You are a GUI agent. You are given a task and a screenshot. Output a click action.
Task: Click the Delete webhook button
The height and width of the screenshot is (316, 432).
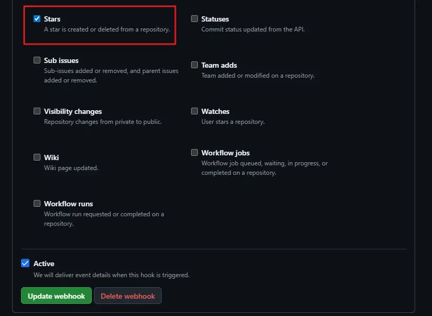coord(128,296)
